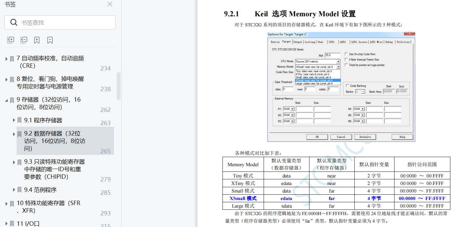Click the bookmark ribbon icon beside 9.3
Viewport: 456px width, 227px height.
(19, 162)
